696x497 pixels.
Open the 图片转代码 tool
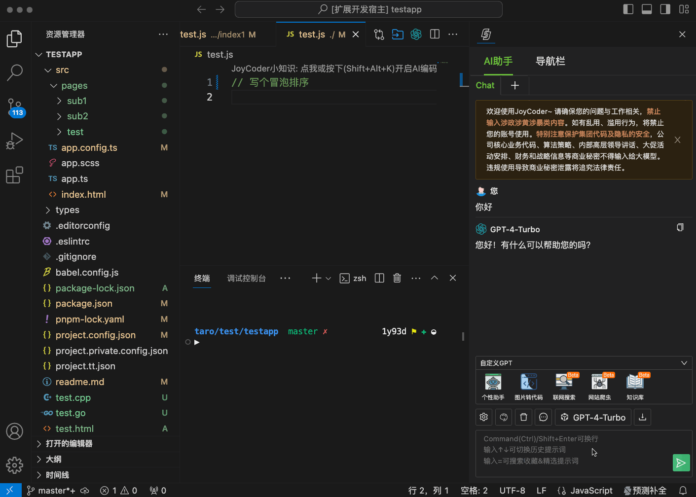tap(529, 387)
